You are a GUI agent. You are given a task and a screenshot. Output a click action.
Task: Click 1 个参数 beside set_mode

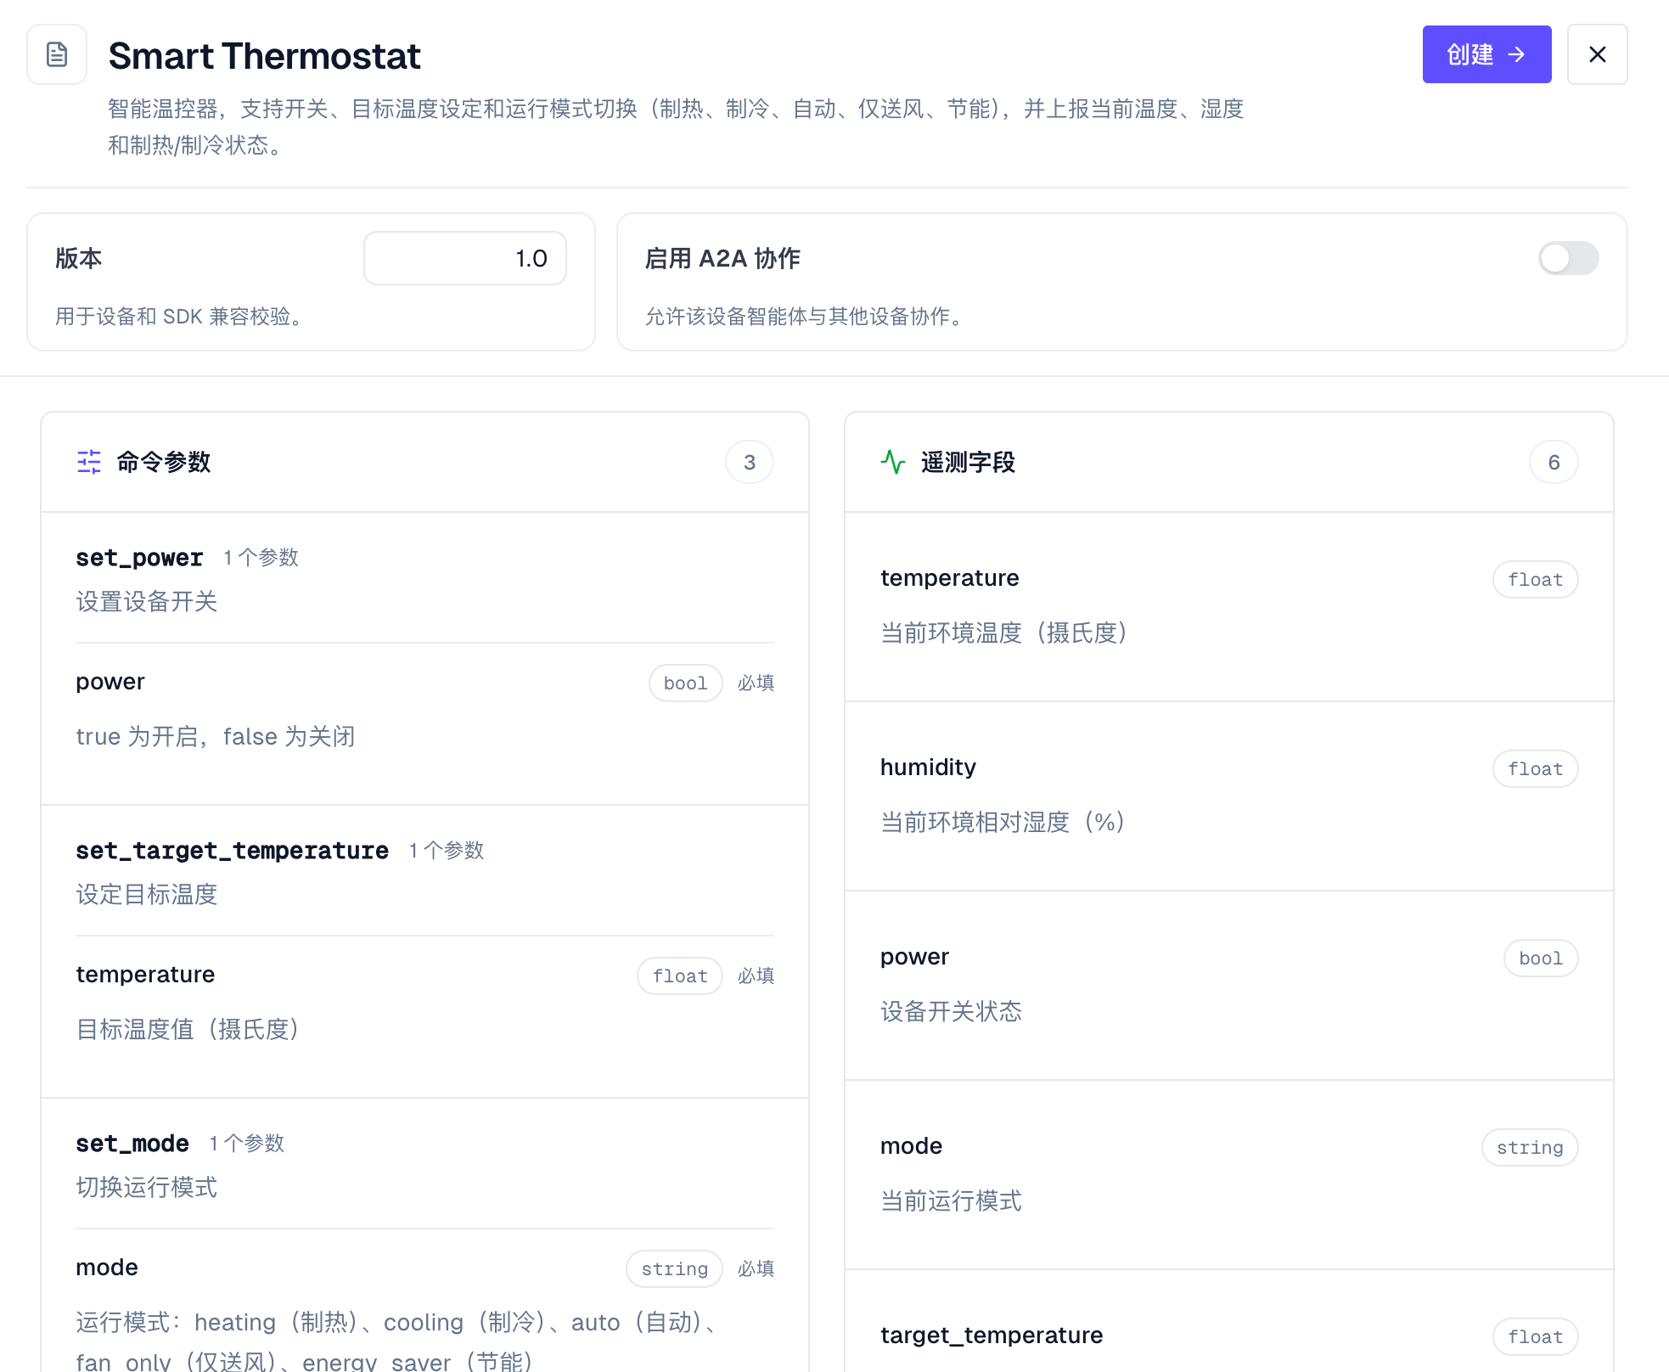247,1143
